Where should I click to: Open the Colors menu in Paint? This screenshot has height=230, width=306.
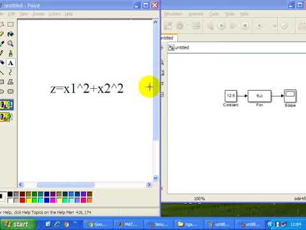[54, 14]
